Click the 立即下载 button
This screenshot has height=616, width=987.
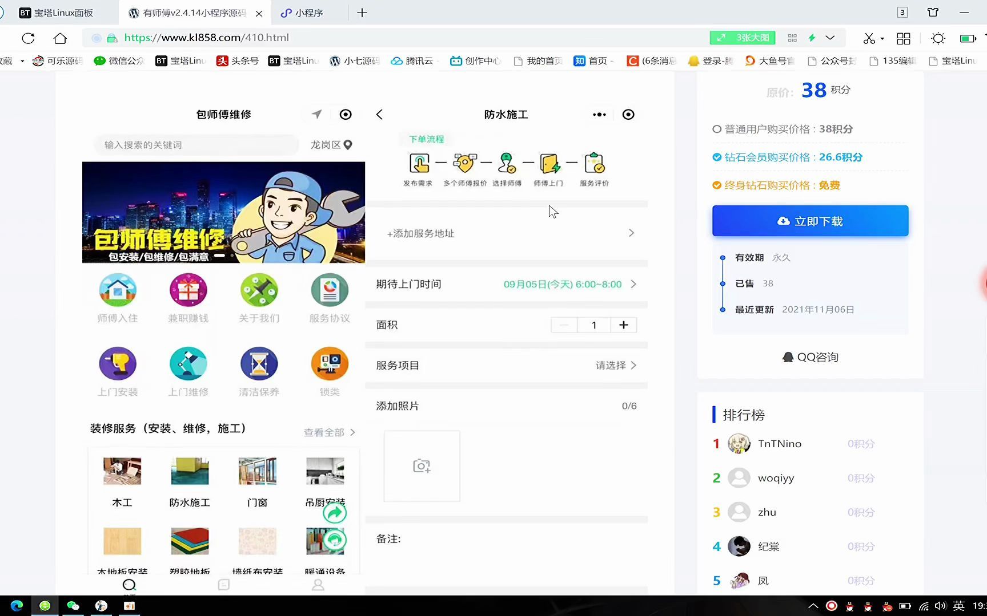tap(810, 221)
